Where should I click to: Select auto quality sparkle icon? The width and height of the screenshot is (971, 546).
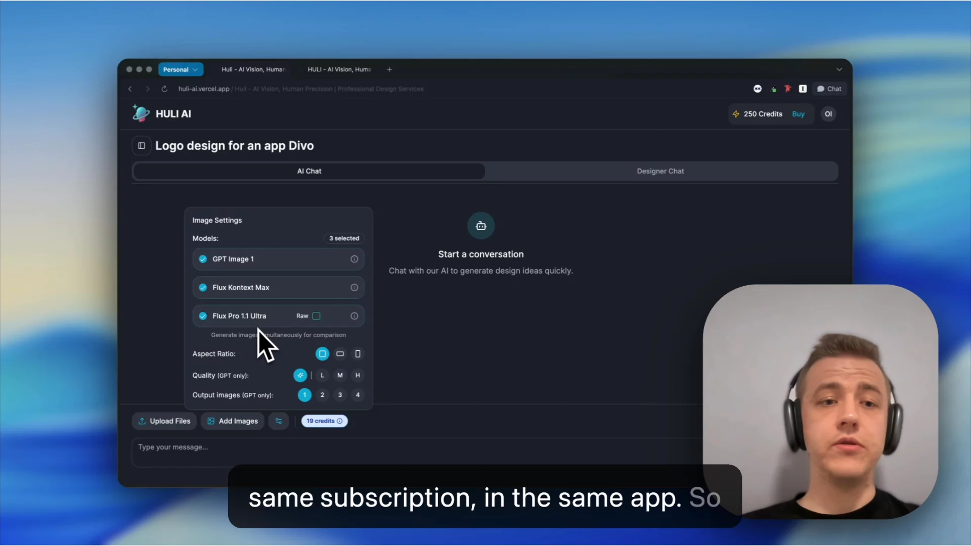[300, 375]
